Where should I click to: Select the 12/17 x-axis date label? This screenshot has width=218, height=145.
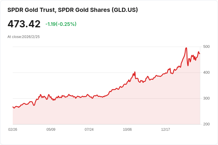[166, 130]
